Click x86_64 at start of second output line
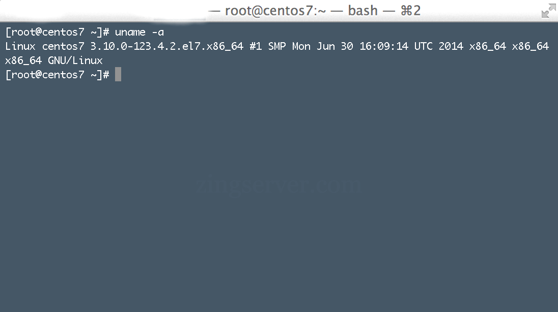Viewport: 558px width, 312px height. coord(23,61)
